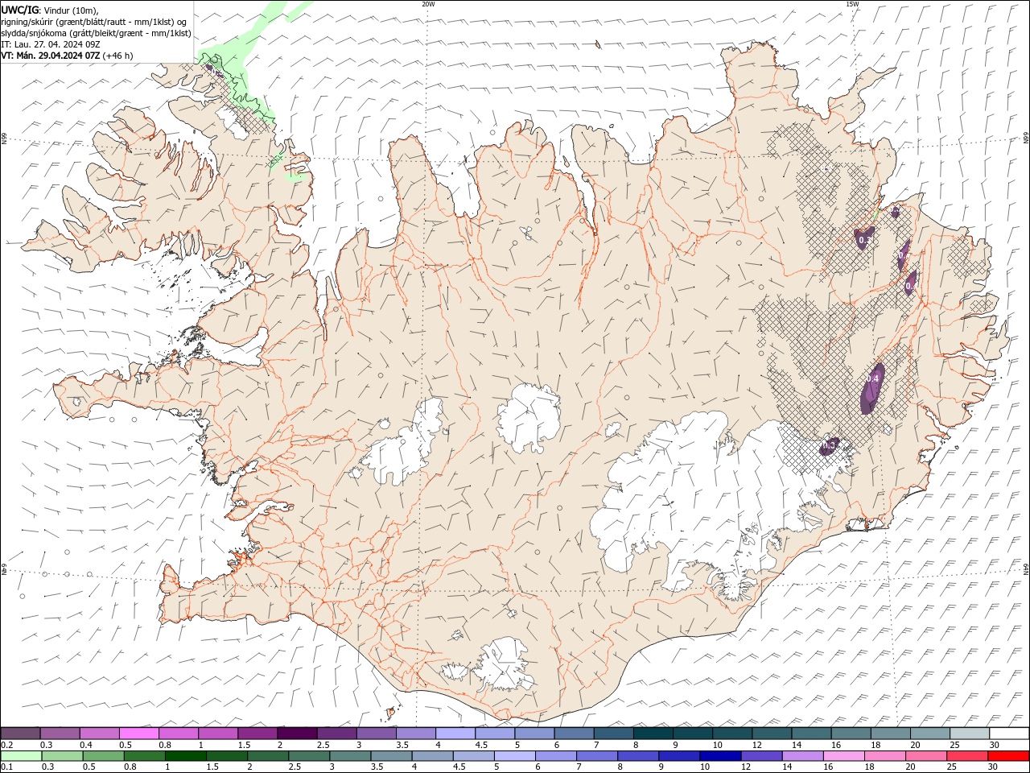Pick the red lower swatch starting at 30
The width and height of the screenshot is (1030, 773).
(x=1007, y=756)
